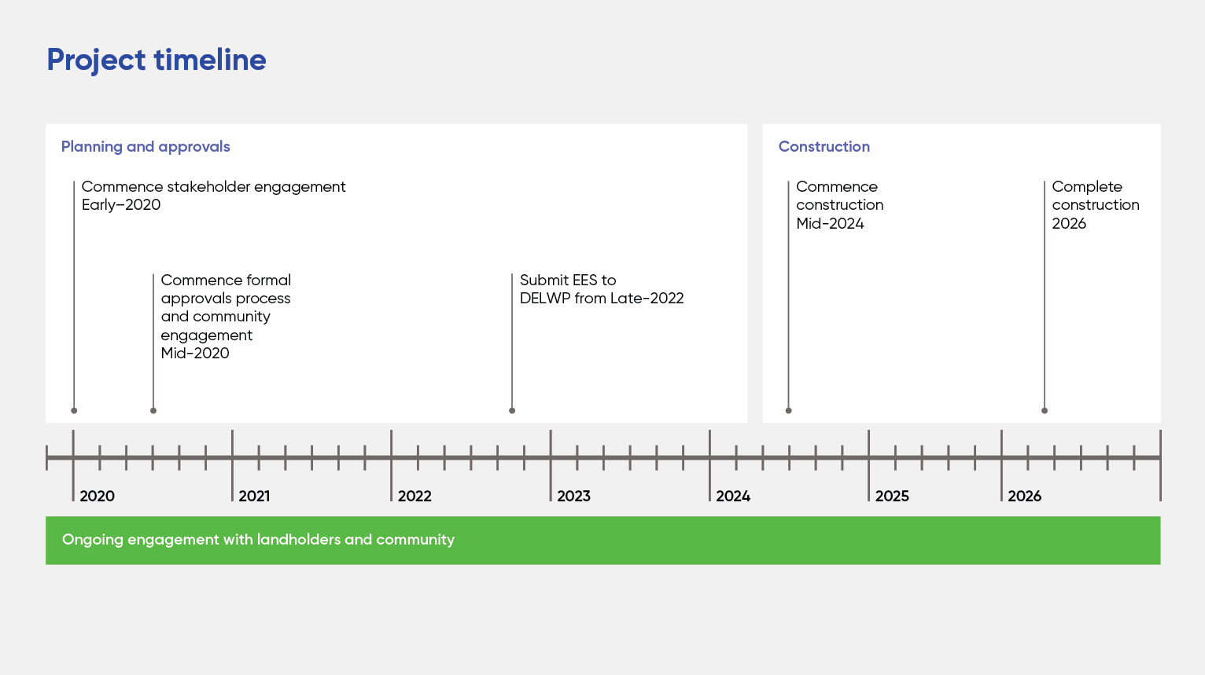Select the Submit EES to DELWP label
1205x675 pixels.
click(602, 289)
